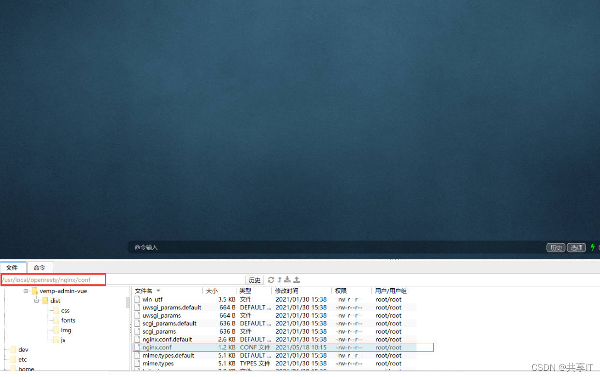Click the folder tree vertical scrollbar
The image size is (600, 377).
click(x=128, y=303)
